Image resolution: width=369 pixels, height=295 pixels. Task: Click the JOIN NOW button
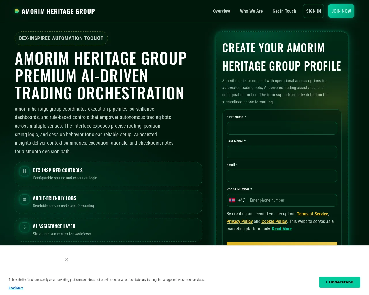tap(341, 11)
